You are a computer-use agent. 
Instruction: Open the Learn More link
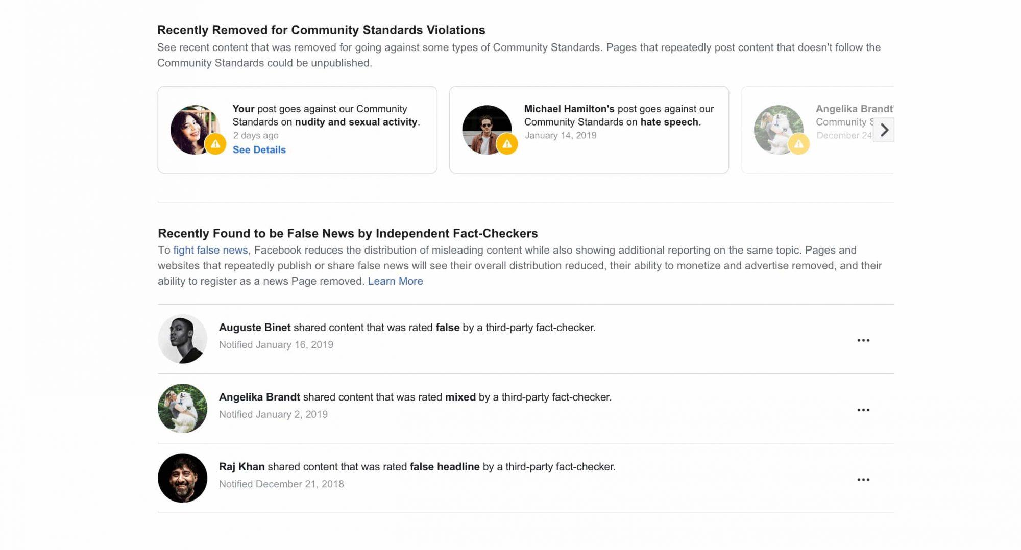pyautogui.click(x=395, y=281)
